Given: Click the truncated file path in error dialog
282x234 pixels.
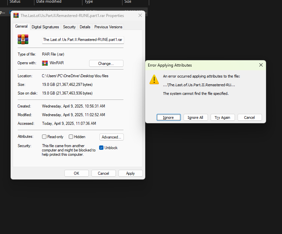Looking at the screenshot, I should pos(199,85).
